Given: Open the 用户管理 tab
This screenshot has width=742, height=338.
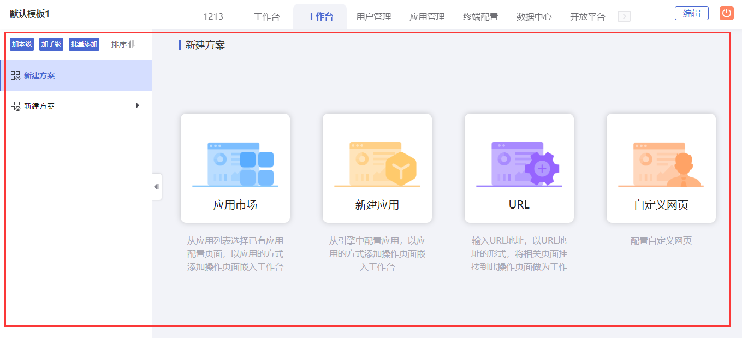Looking at the screenshot, I should point(373,16).
